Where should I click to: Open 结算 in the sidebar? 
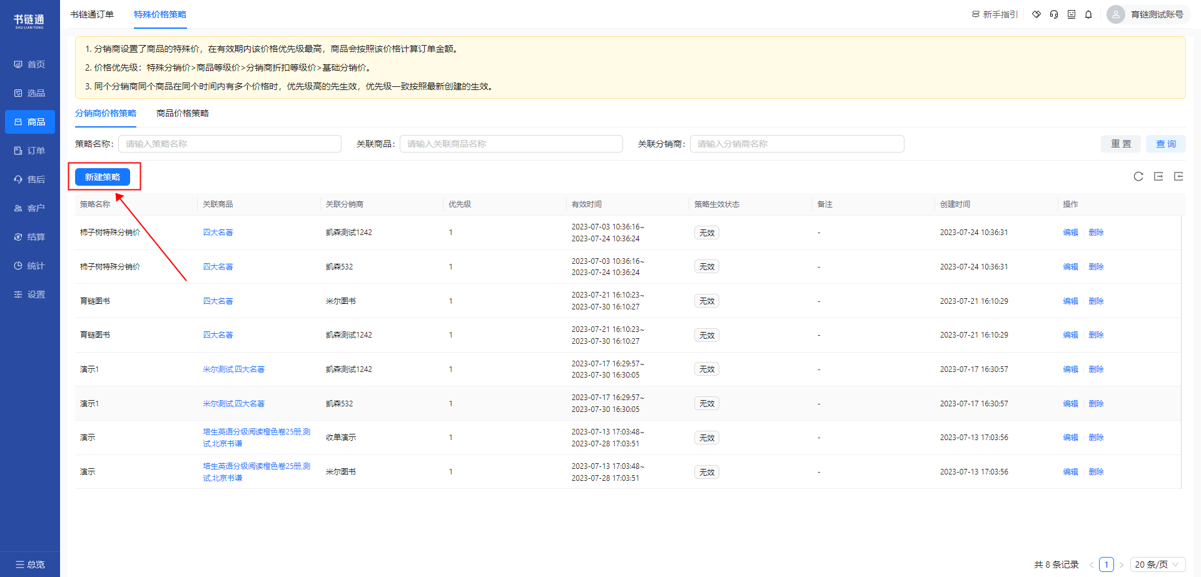pos(29,237)
